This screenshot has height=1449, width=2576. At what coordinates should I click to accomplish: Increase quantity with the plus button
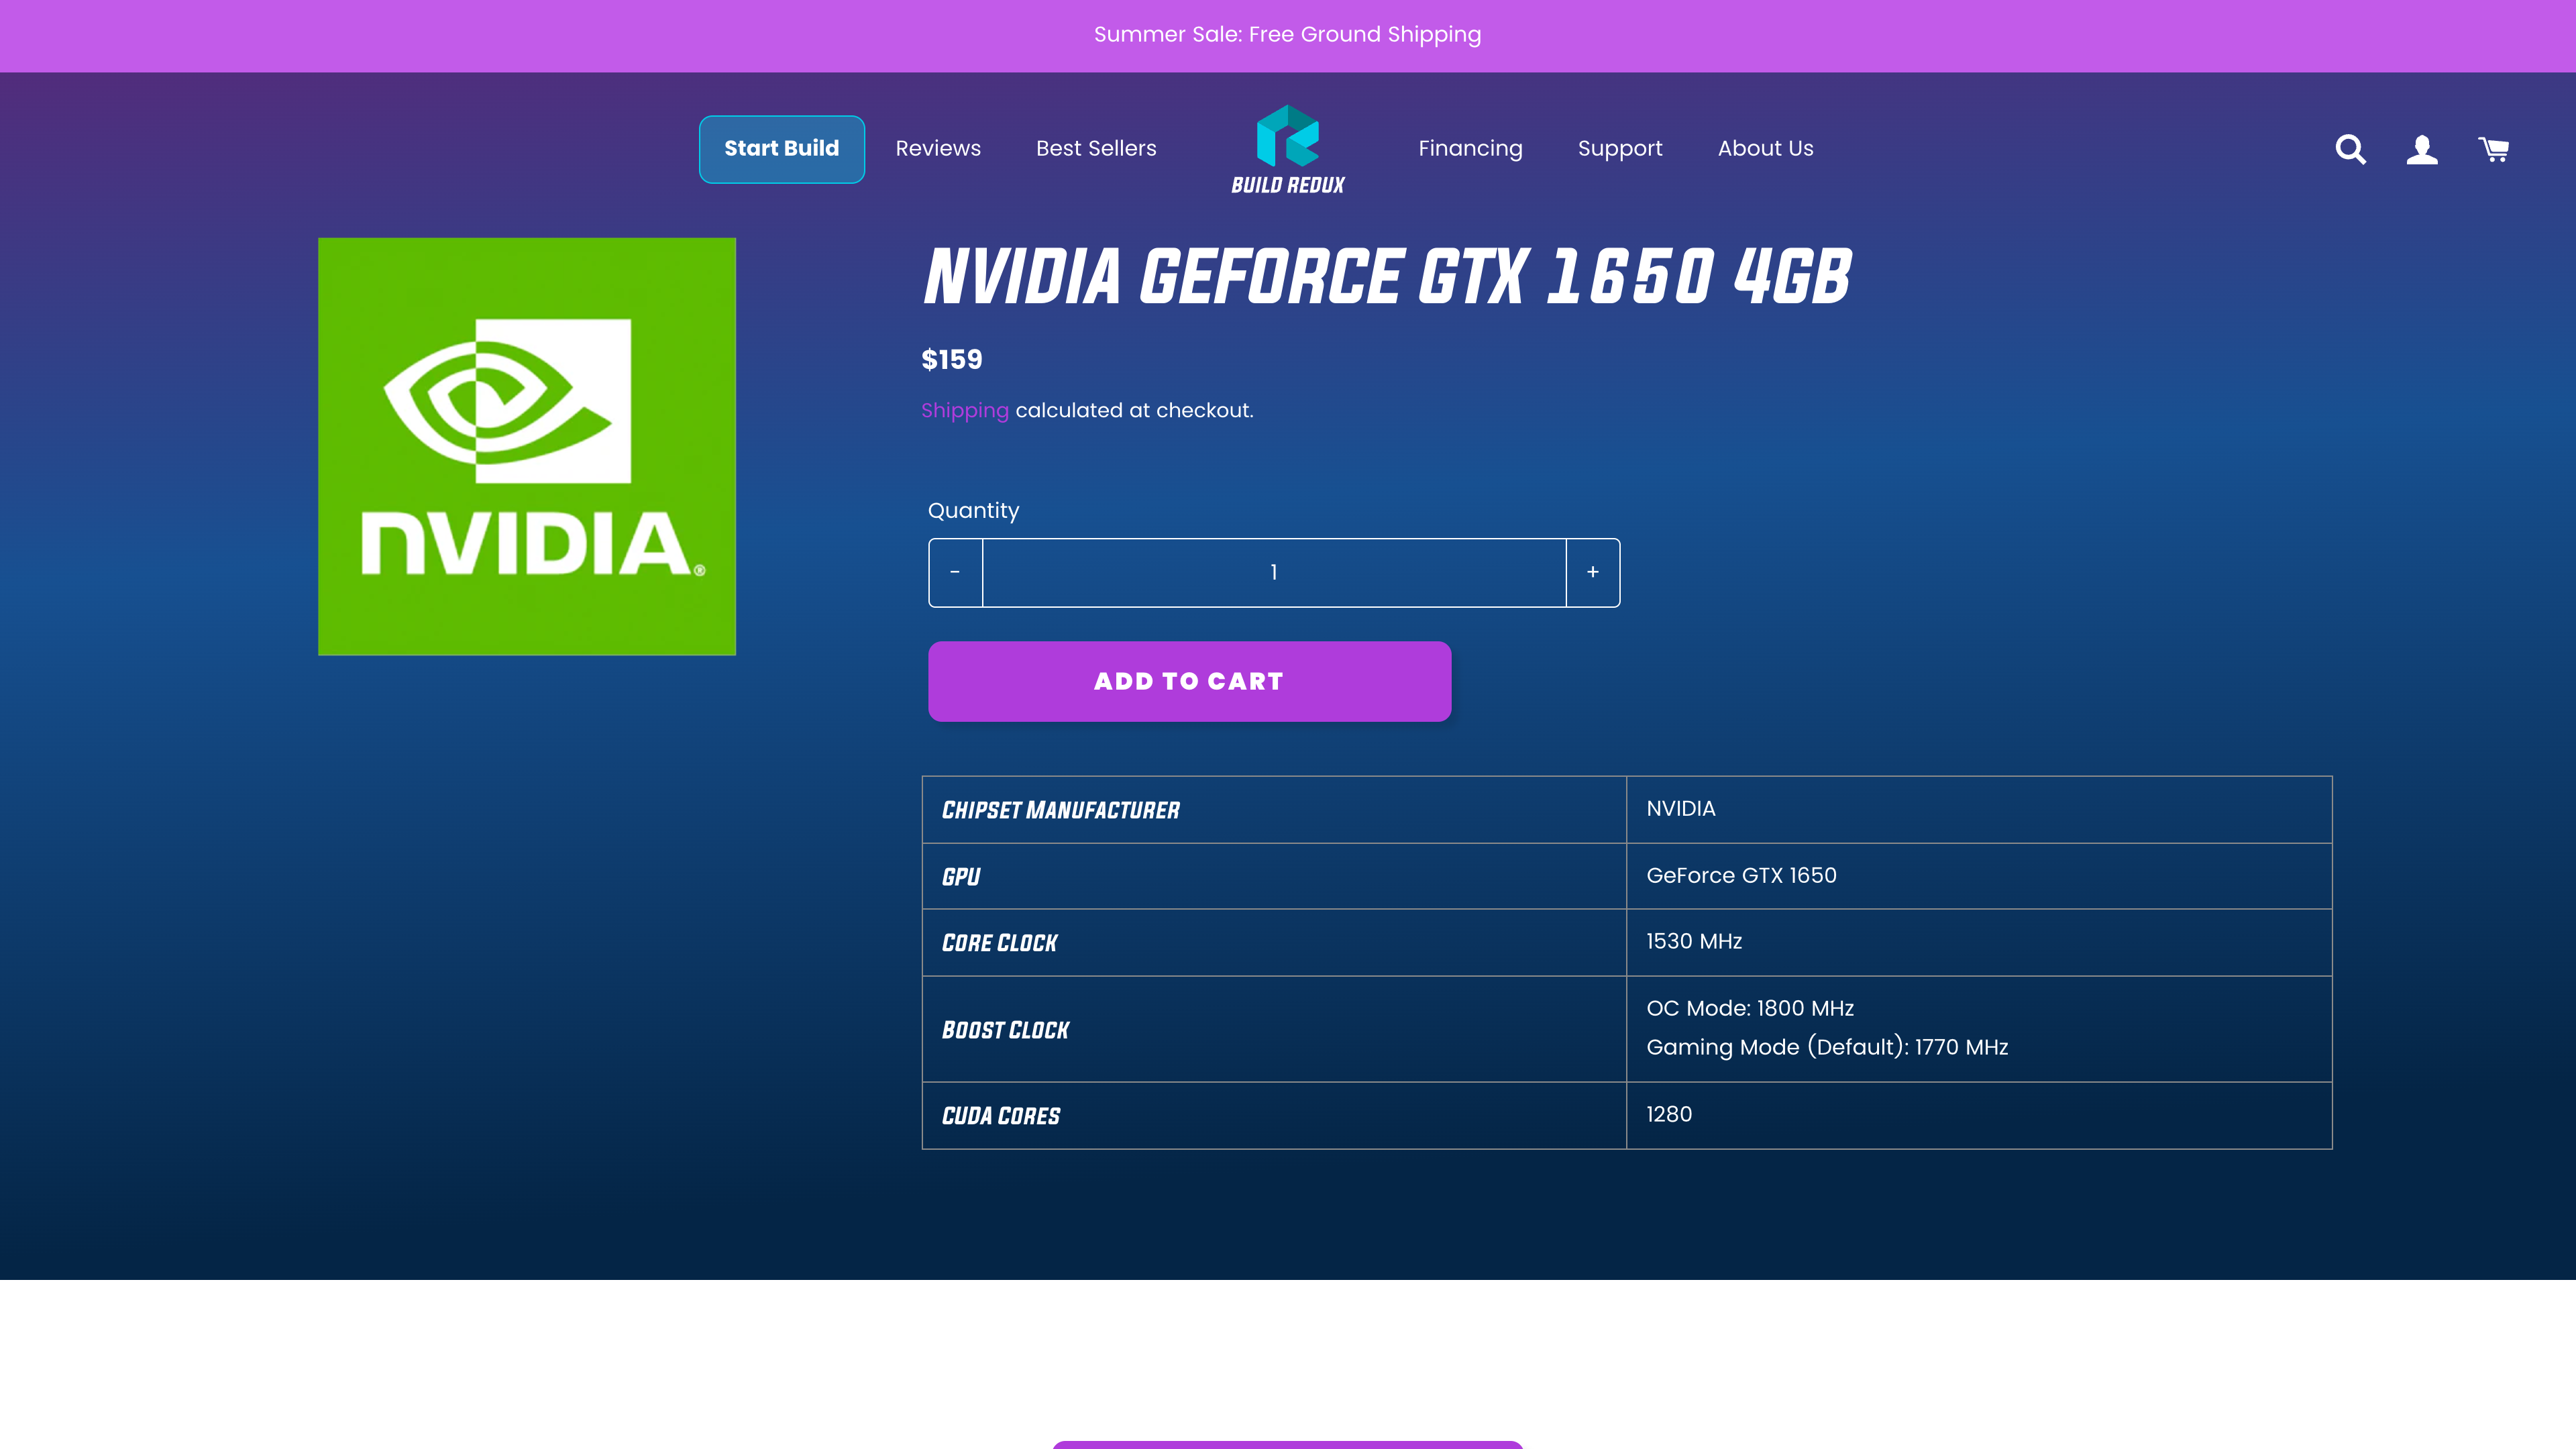1592,572
